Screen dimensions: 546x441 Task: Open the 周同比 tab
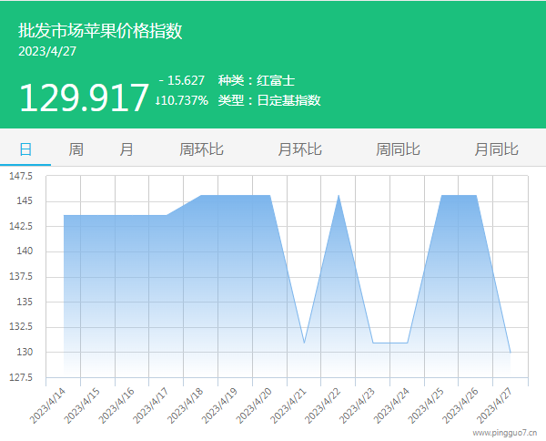click(398, 149)
